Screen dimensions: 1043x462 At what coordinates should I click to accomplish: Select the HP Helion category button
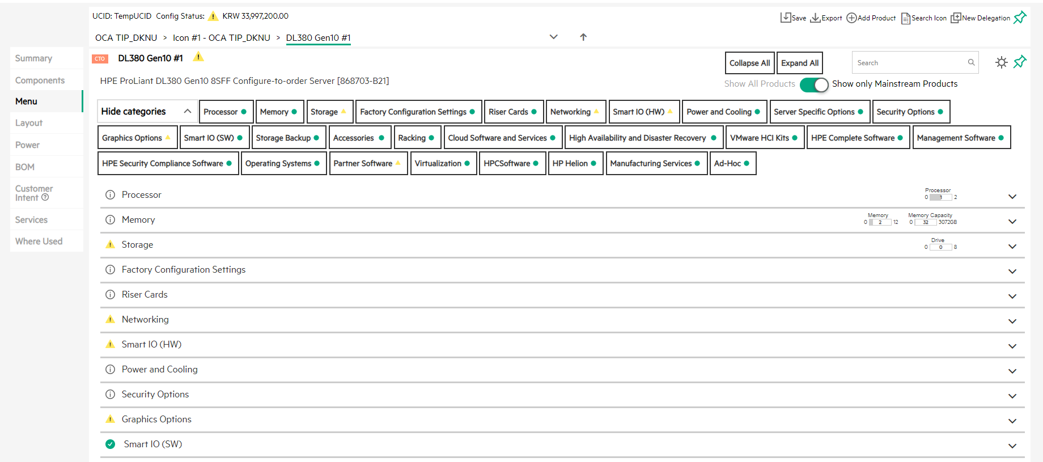[x=575, y=163]
